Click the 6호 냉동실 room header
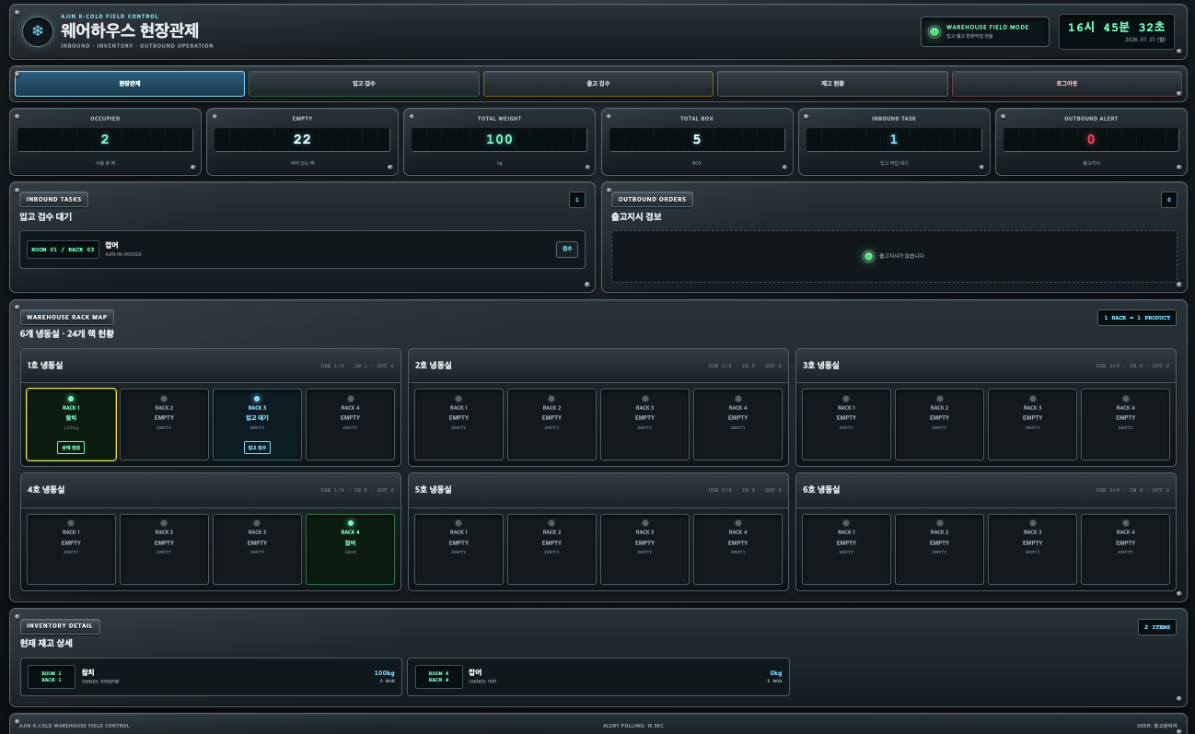This screenshot has width=1195, height=734. [986, 490]
